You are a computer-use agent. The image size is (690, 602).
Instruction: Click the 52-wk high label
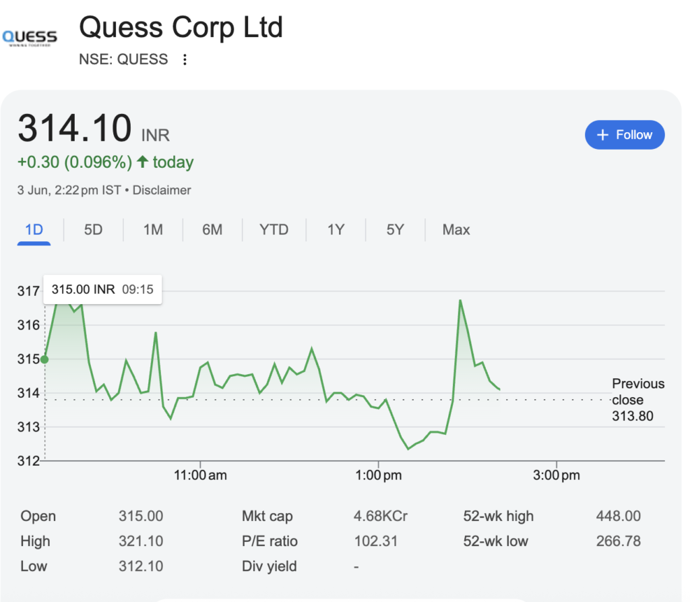[498, 516]
